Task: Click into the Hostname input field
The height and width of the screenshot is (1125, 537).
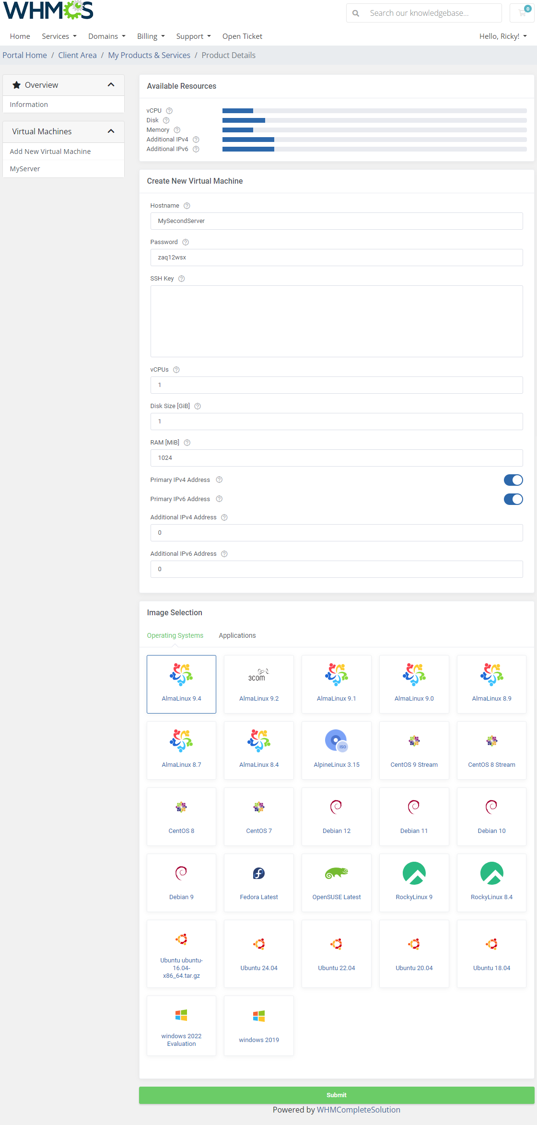Action: [x=337, y=221]
